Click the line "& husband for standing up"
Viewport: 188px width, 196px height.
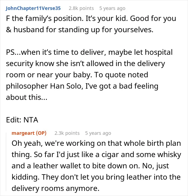tap(79, 30)
